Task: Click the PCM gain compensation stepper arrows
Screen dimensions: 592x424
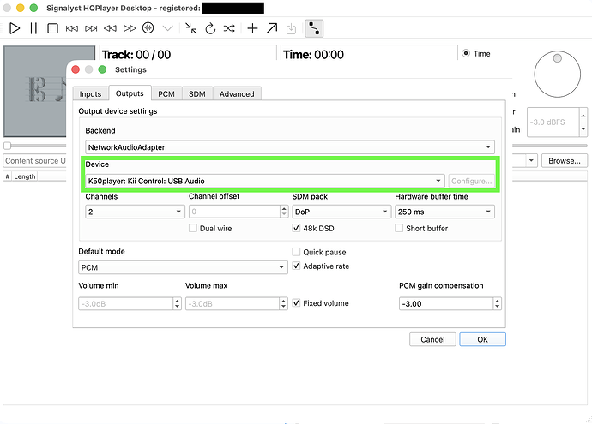Action: coord(498,303)
